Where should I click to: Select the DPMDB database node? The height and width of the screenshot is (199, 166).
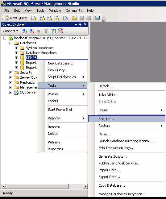[x=31, y=58]
